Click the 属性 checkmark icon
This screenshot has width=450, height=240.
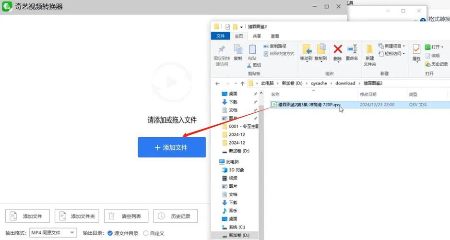pos(416,49)
